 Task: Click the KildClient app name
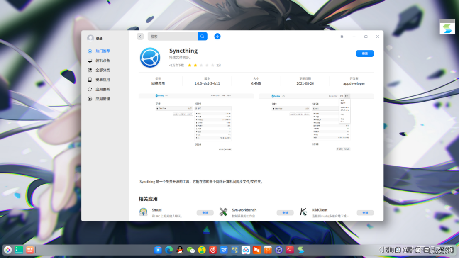(320, 210)
